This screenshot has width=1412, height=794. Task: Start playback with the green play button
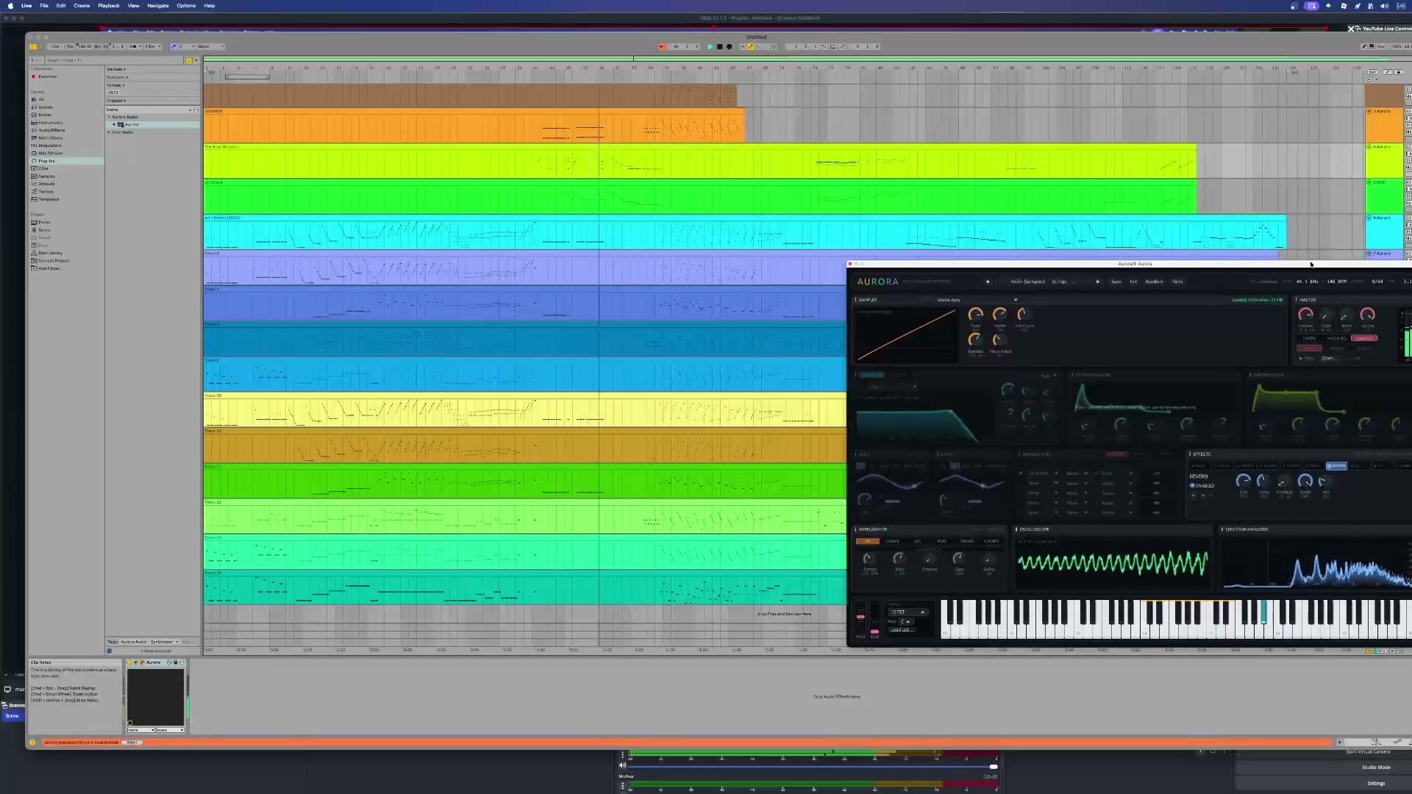click(710, 46)
